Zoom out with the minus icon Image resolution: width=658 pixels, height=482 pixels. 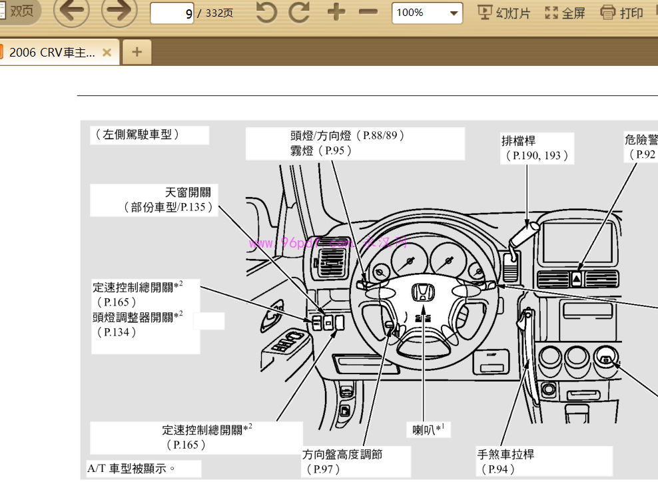[368, 12]
